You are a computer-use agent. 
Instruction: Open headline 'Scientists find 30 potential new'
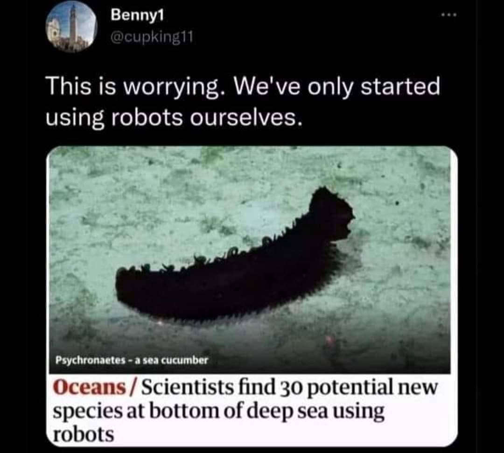(289, 387)
